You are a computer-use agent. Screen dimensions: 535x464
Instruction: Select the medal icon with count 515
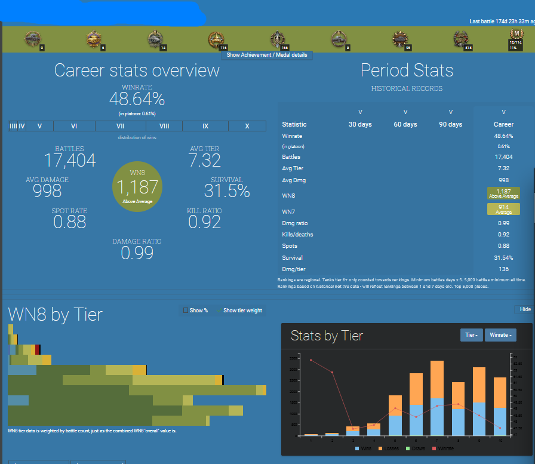coord(461,39)
